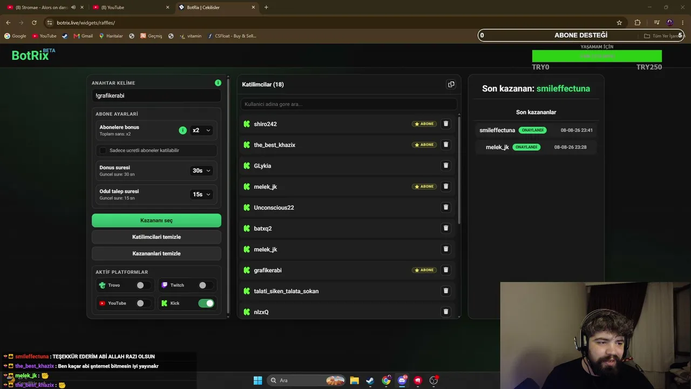Select melek_jk in the Son kazananlar list
The height and width of the screenshot is (389, 691).
click(x=536, y=147)
